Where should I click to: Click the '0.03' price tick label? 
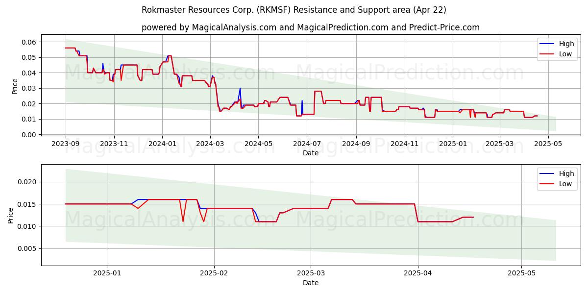coord(30,88)
